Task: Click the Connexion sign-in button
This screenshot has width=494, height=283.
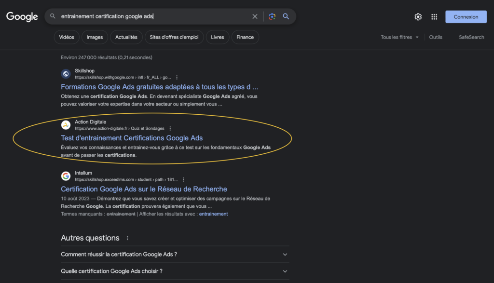Action: tap(466, 17)
